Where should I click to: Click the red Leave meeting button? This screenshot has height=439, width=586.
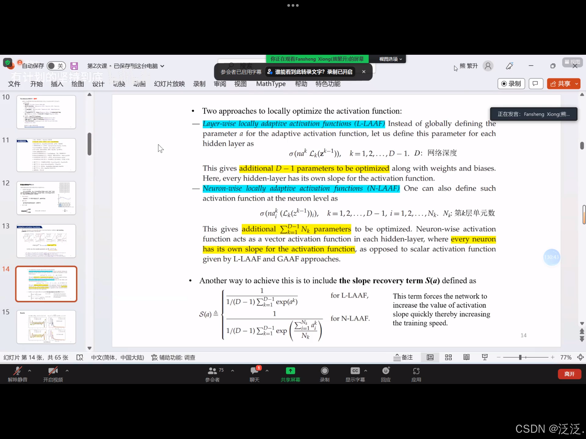(x=569, y=374)
